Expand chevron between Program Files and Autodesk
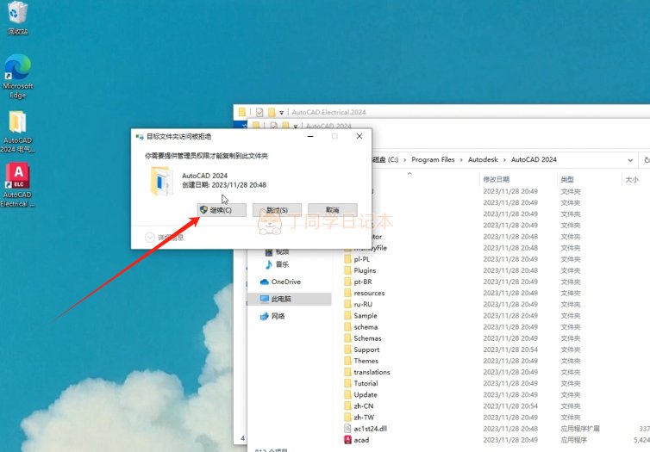This screenshot has height=452, width=650. point(461,160)
